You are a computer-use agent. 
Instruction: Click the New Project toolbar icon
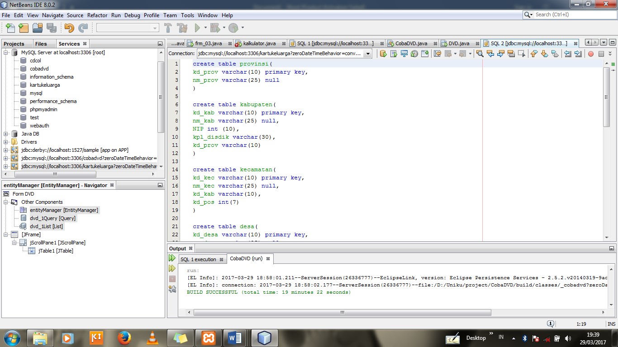pyautogui.click(x=24, y=28)
